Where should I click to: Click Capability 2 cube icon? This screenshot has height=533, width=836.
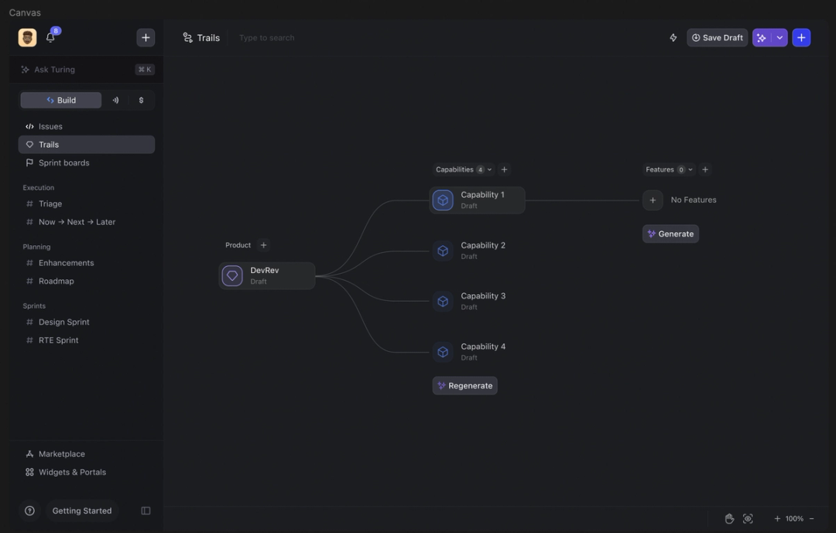click(x=443, y=251)
